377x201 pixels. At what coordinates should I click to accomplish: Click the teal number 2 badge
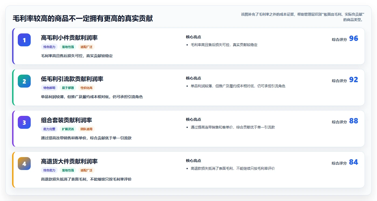[24, 81]
